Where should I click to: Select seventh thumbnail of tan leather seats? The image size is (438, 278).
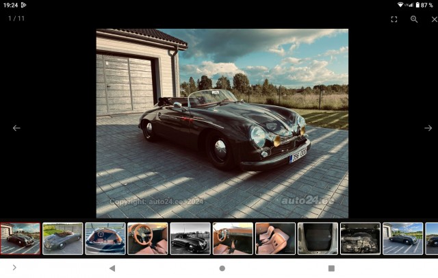pyautogui.click(x=275, y=238)
